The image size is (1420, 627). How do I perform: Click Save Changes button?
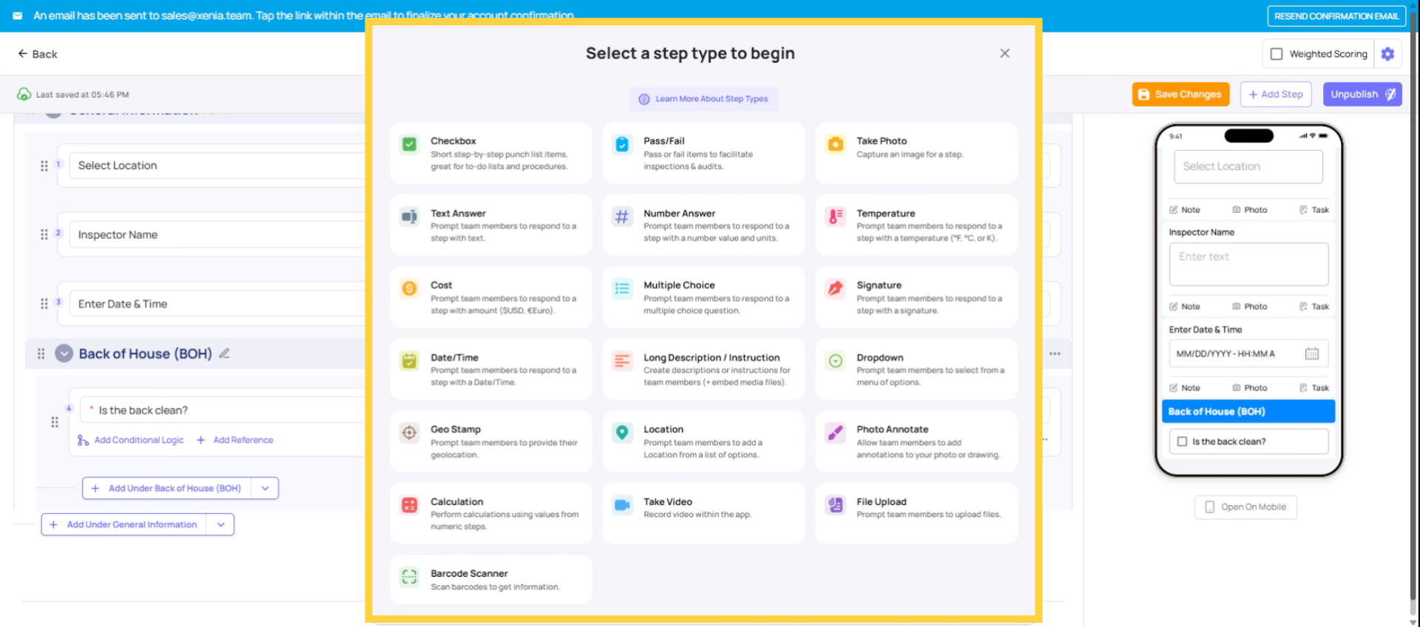pos(1180,94)
